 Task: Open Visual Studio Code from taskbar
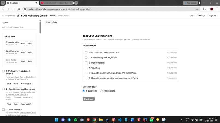pos(120,120)
